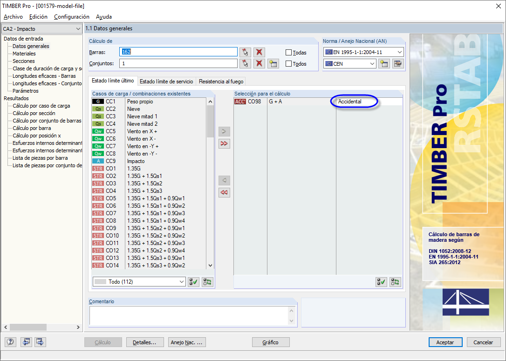Enable the Todas checkbox
This screenshot has width=506, height=361.
pos(288,52)
